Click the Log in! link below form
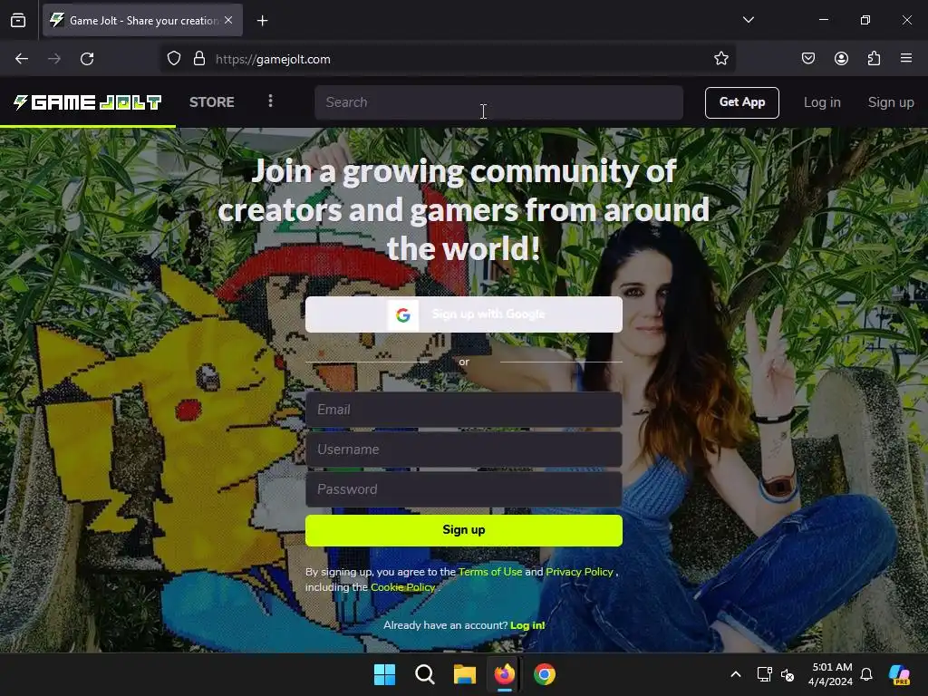 [x=527, y=625]
